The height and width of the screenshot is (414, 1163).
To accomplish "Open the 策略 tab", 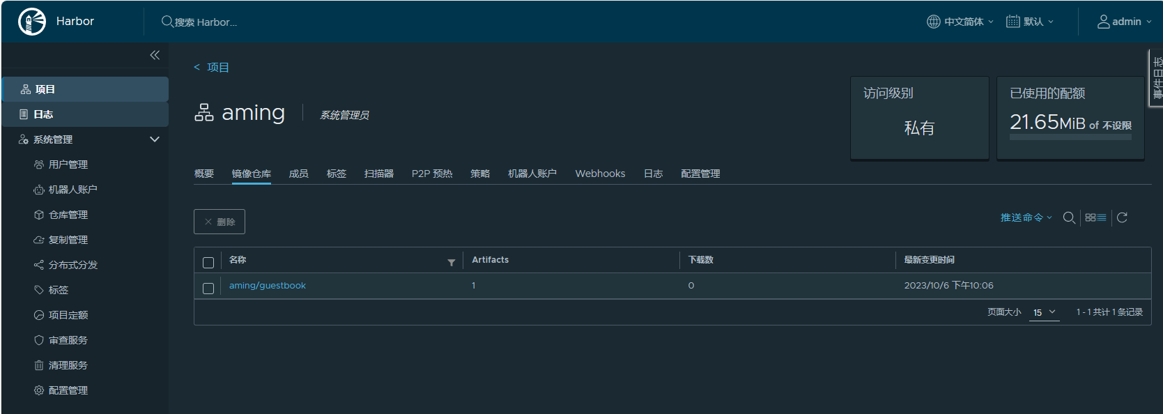I will (480, 174).
